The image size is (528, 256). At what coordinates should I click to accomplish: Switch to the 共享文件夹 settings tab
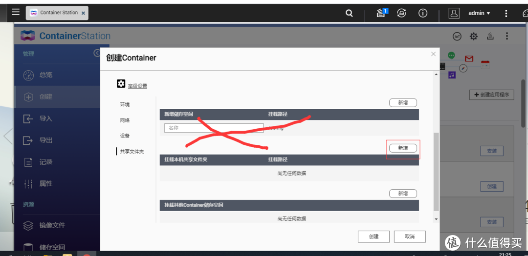[132, 152]
